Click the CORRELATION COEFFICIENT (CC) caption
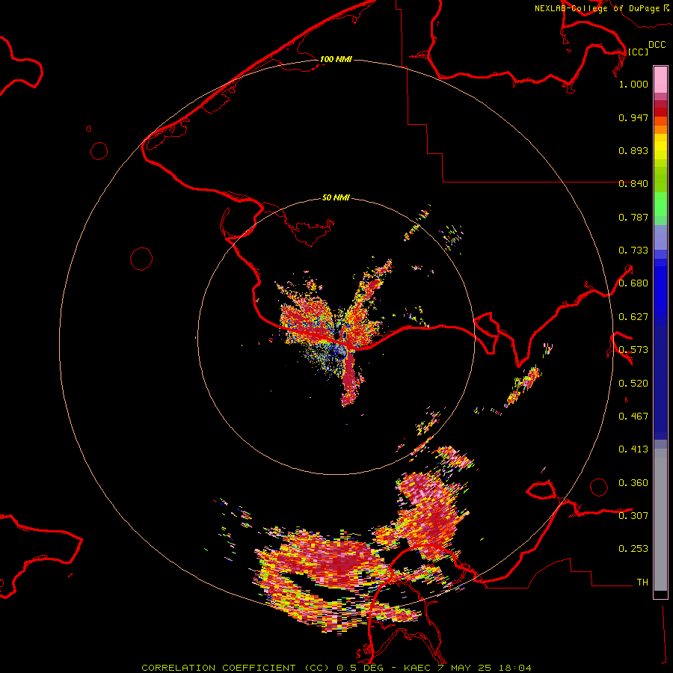673x673 pixels. 236,668
